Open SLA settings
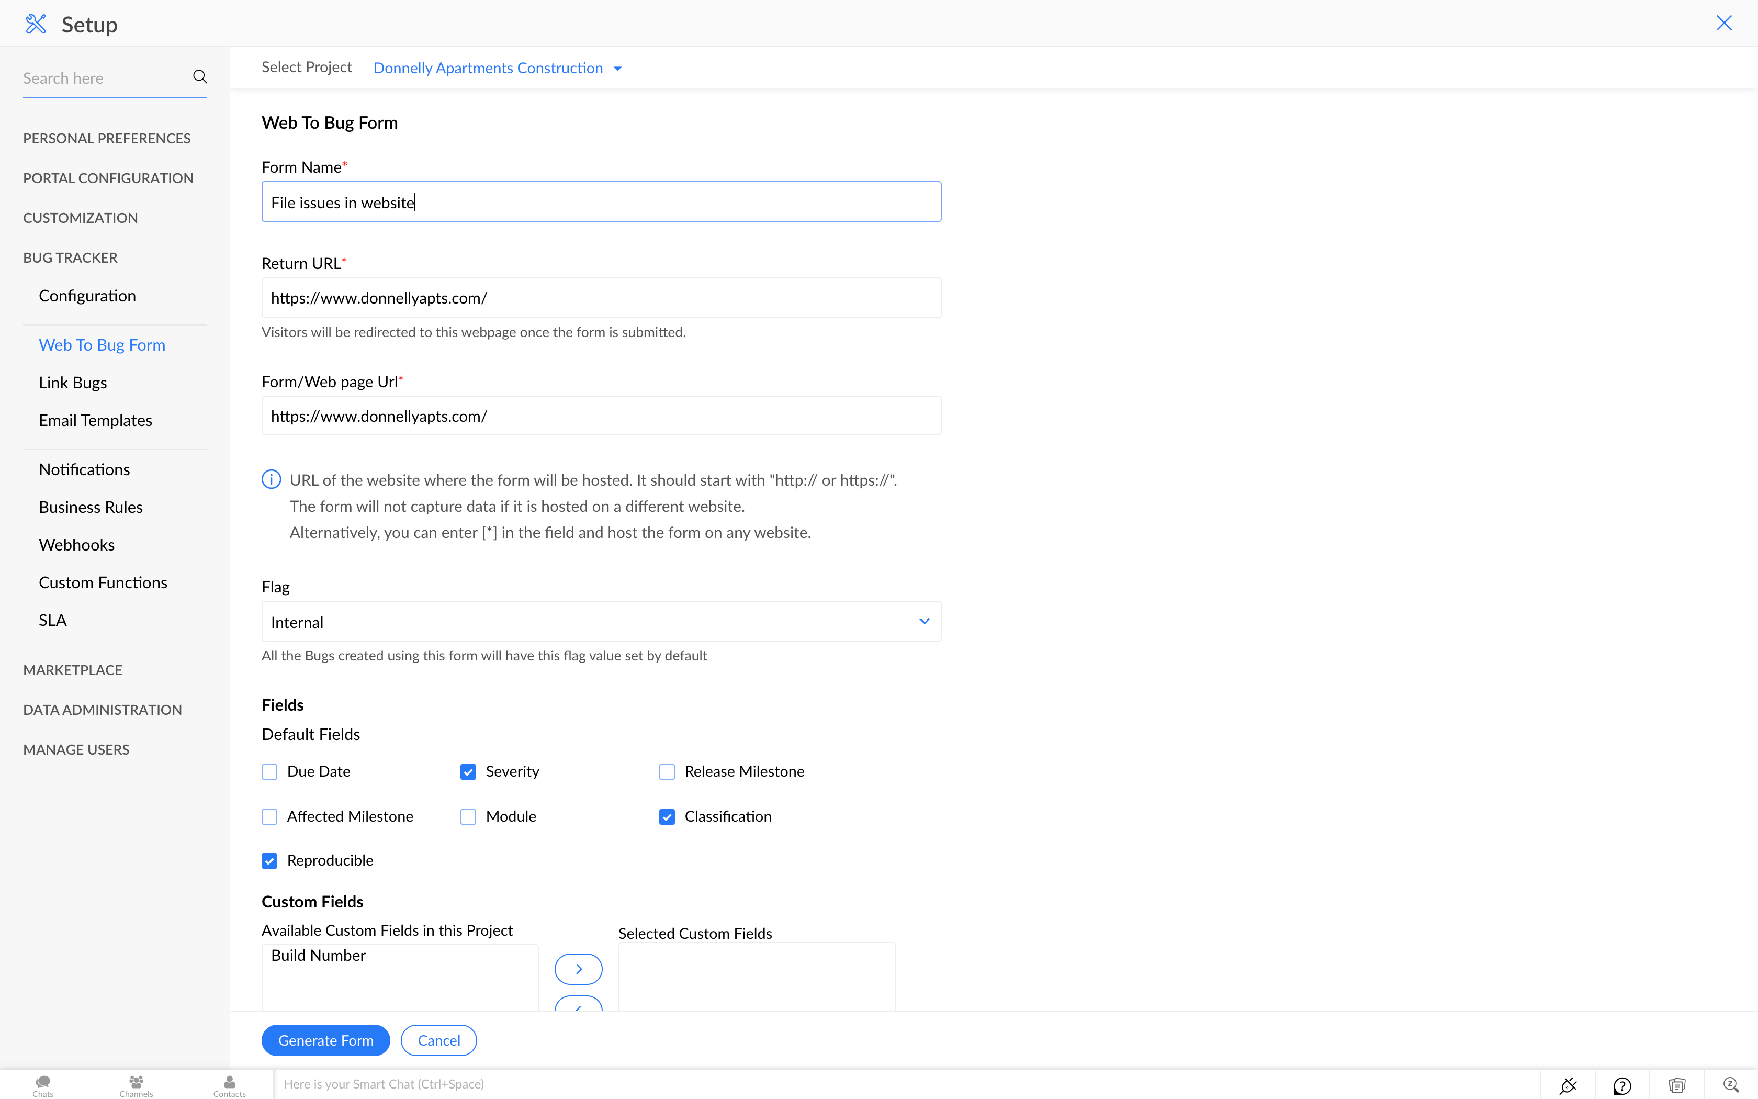The width and height of the screenshot is (1758, 1099). pyautogui.click(x=52, y=621)
